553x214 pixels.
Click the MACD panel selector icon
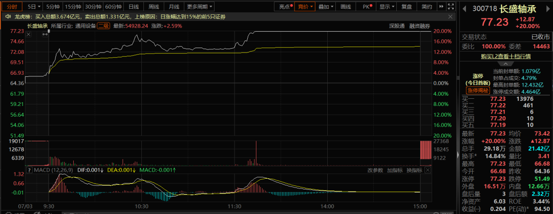pyautogui.click(x=30, y=170)
